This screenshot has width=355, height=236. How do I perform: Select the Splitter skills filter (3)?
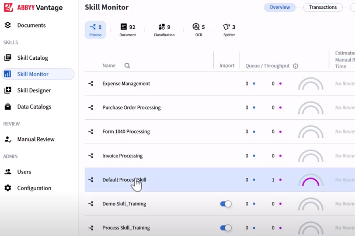[x=229, y=30]
